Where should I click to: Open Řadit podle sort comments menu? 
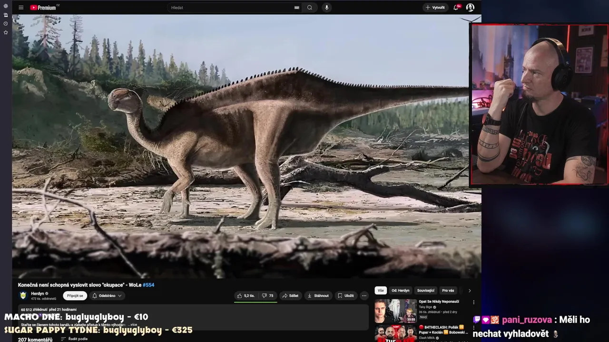click(x=74, y=339)
